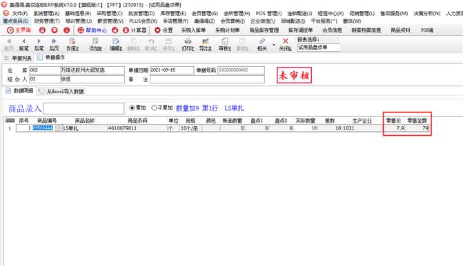Screen dimensions: 463x266
Task: Open POS端 shortcut
Action: pos(427,30)
